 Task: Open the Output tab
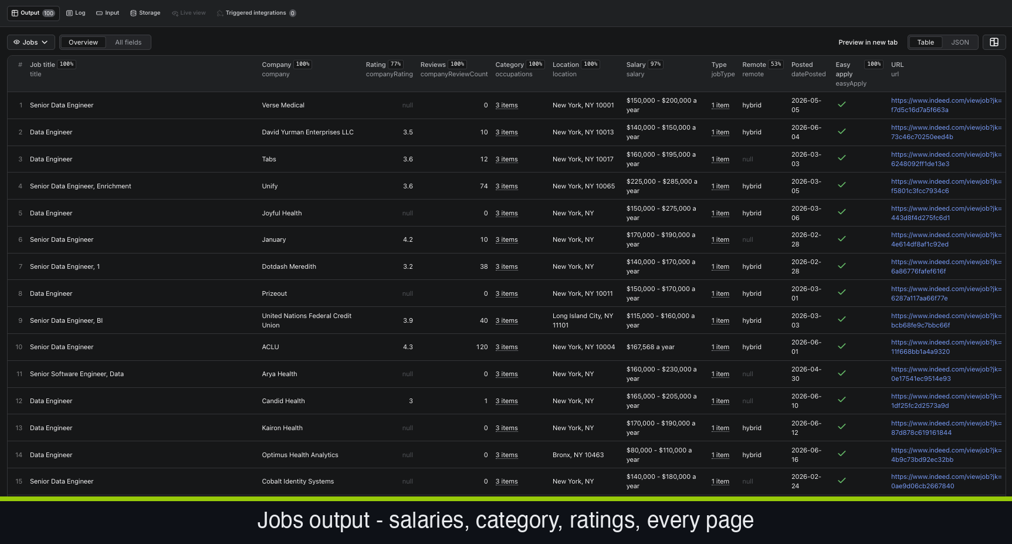33,13
